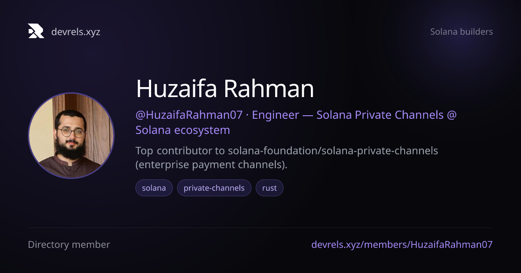
Task: Click Solana Private Channels in role line
Action: point(380,115)
